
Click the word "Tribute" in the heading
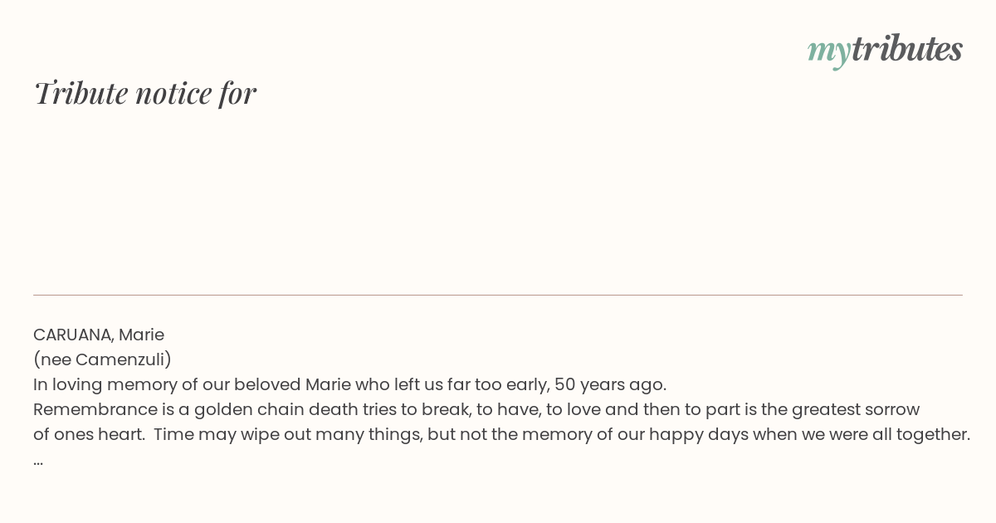click(81, 93)
